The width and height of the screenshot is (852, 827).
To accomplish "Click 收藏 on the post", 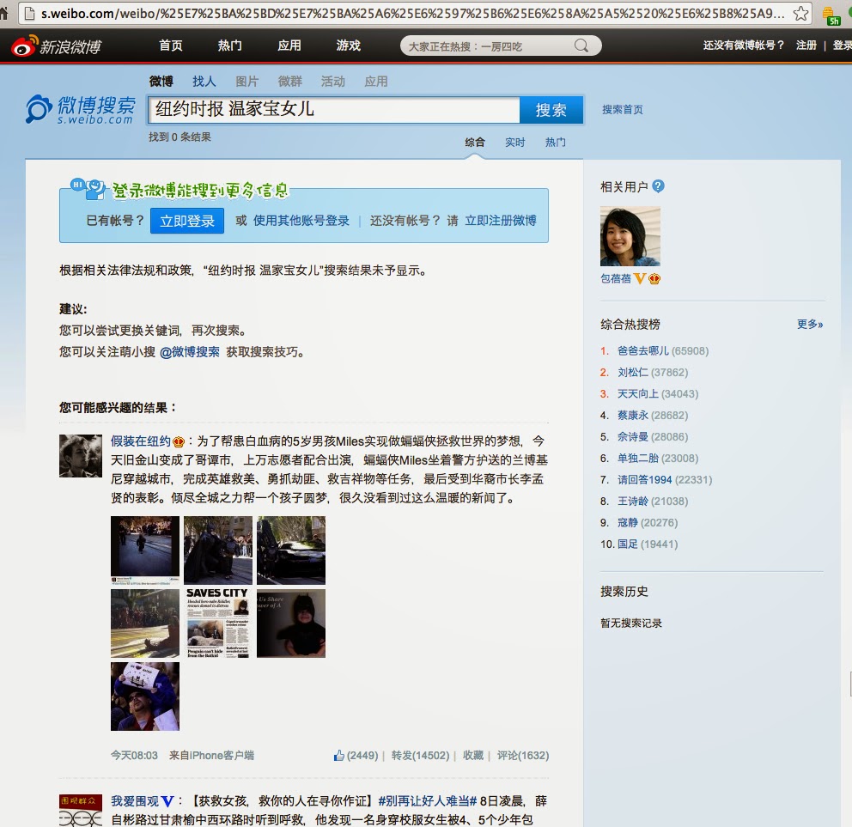I will click(x=472, y=755).
